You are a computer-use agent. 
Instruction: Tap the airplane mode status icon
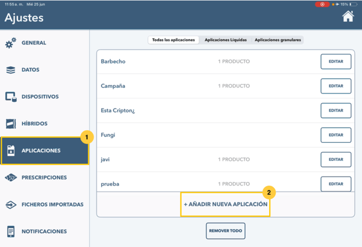pyautogui.click(x=337, y=4)
